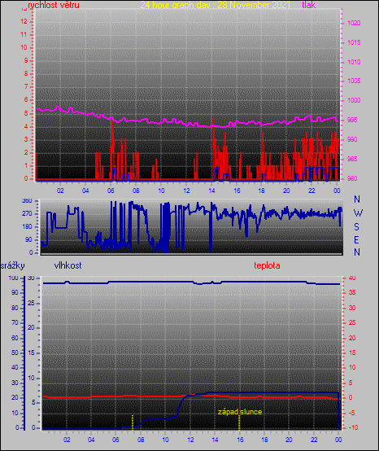379x451 pixels.
Task: Click the 60 on the humidity axis
Action: click(x=15, y=339)
